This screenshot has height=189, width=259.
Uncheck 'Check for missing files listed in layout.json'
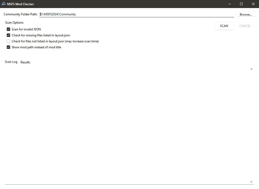click(8, 35)
